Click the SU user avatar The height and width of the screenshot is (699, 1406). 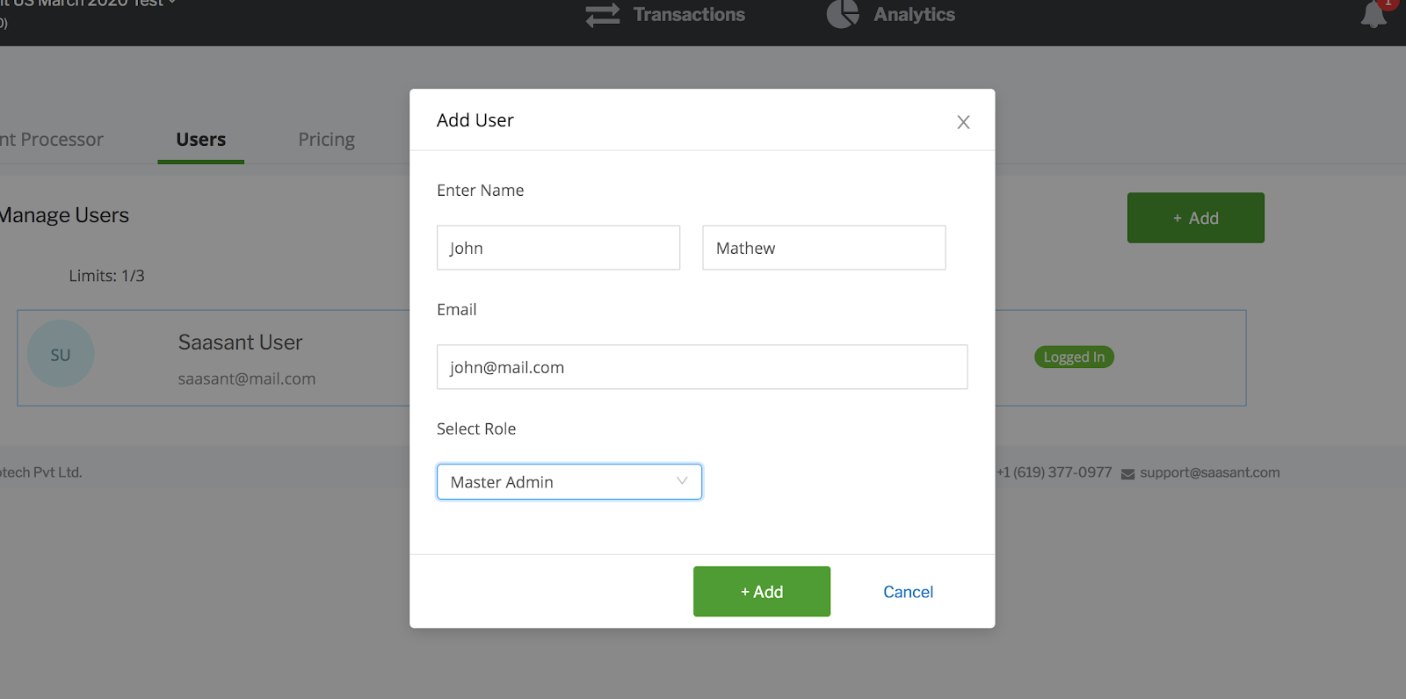click(x=61, y=354)
